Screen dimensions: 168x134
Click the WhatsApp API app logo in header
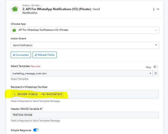[x=15, y=9]
